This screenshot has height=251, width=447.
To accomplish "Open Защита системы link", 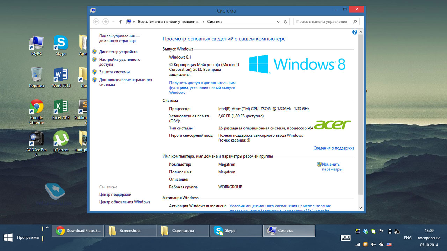I will 114,72.
